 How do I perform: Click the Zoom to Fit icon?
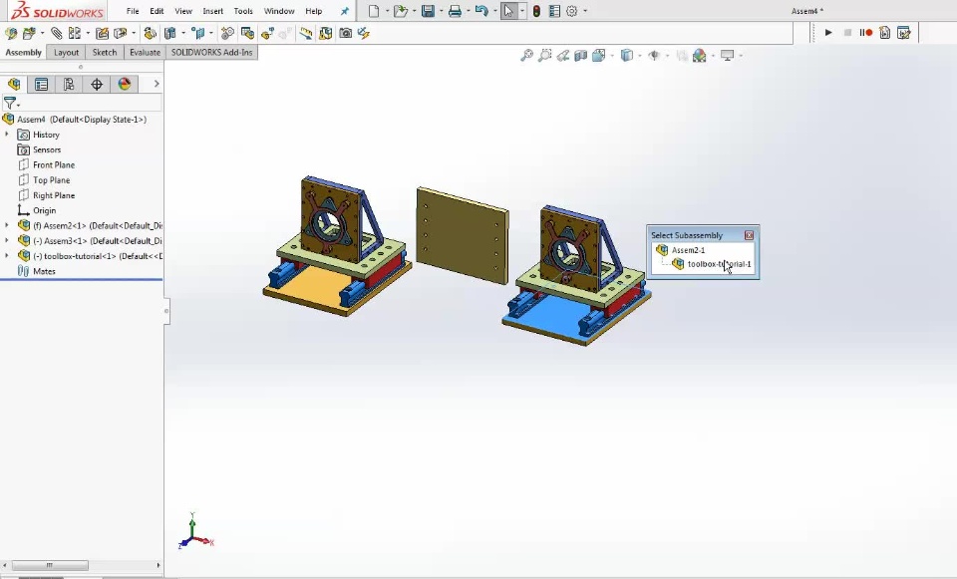[526, 56]
